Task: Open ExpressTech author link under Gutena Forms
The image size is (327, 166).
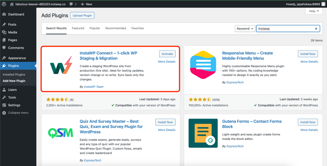Action: (x=235, y=146)
